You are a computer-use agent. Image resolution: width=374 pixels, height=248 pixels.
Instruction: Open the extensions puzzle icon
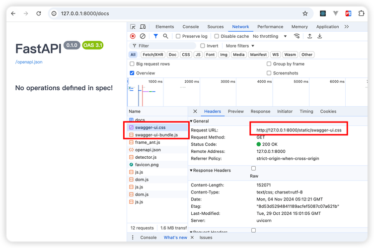[x=361, y=13]
